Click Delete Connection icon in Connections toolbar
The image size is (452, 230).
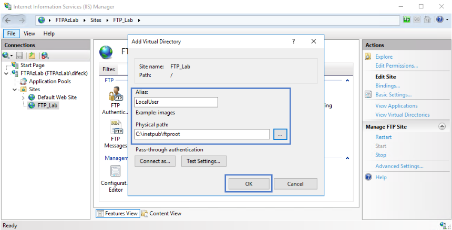pyautogui.click(x=45, y=56)
